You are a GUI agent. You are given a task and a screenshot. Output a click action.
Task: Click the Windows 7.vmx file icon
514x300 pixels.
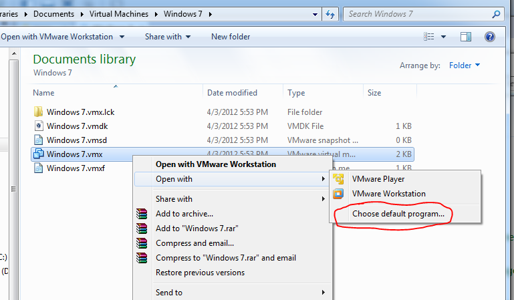coord(38,154)
